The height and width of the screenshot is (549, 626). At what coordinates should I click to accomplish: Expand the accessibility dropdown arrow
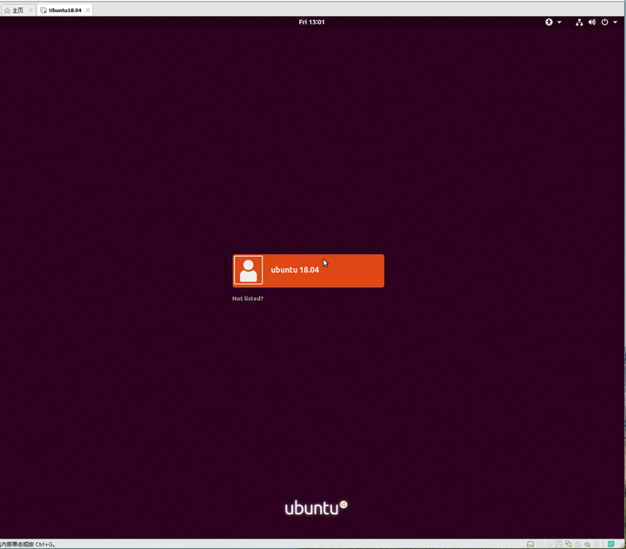click(559, 22)
